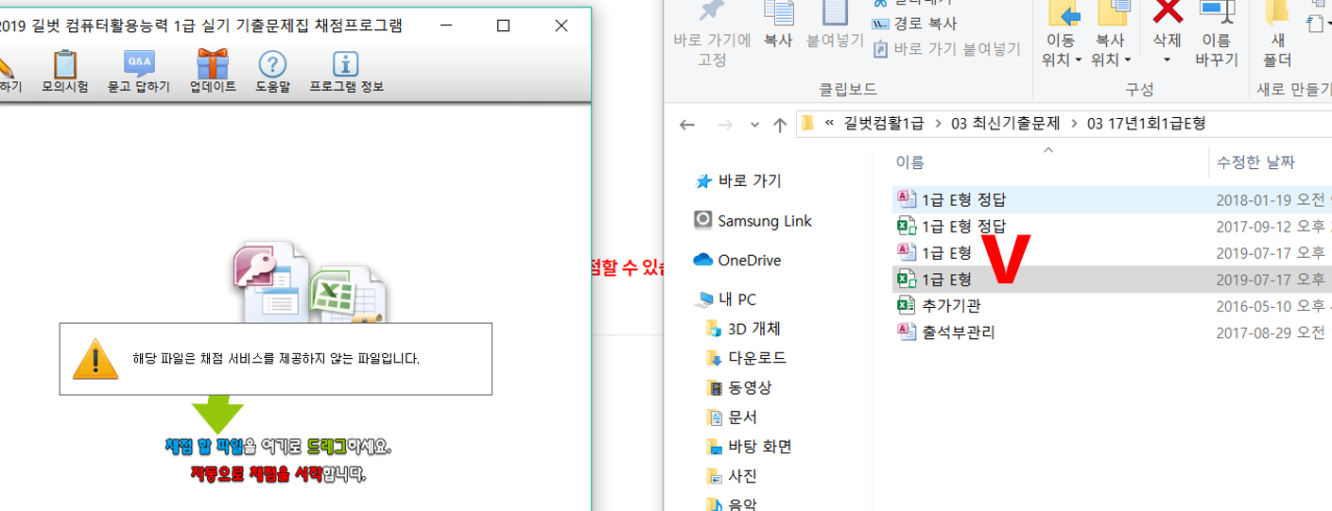Image resolution: width=1332 pixels, height=511 pixels.
Task: Sort files by 이름 column header
Action: pyautogui.click(x=910, y=162)
